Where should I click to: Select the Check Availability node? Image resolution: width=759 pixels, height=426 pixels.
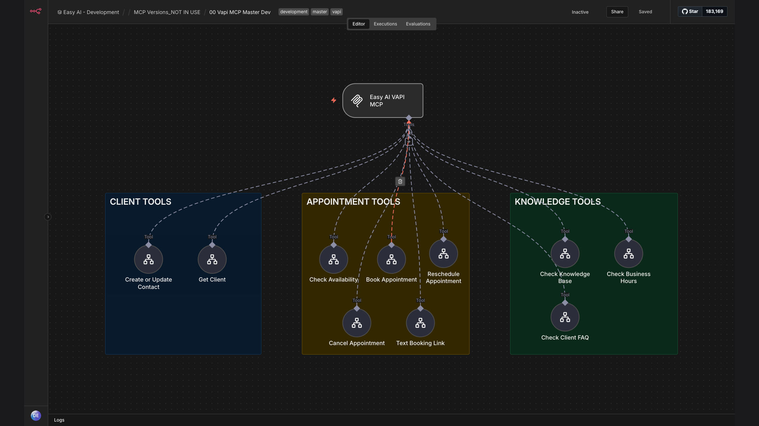pos(334,259)
